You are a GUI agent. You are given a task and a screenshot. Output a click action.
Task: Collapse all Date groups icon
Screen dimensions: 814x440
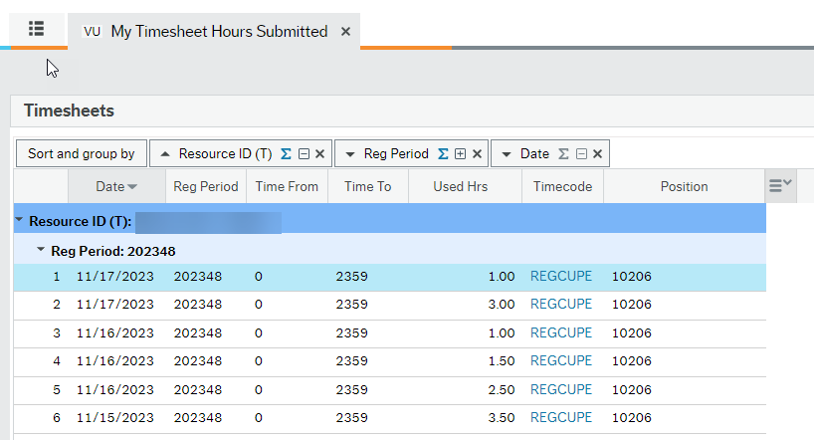coord(582,153)
